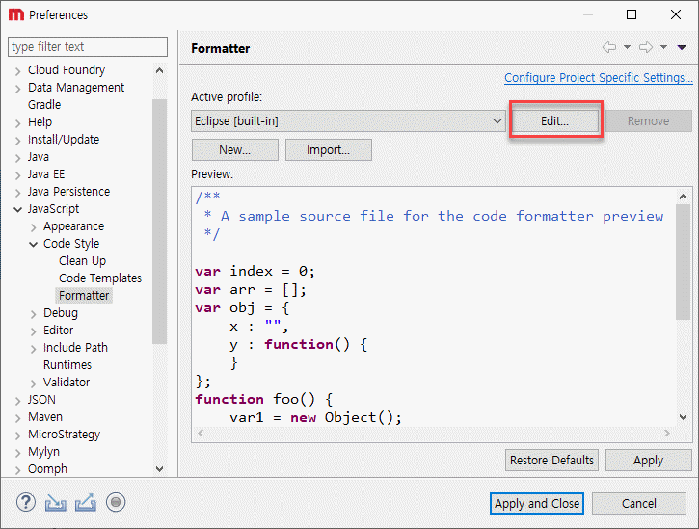Open Configure Project Specific Settings link
This screenshot has height=529, width=699.
[599, 77]
